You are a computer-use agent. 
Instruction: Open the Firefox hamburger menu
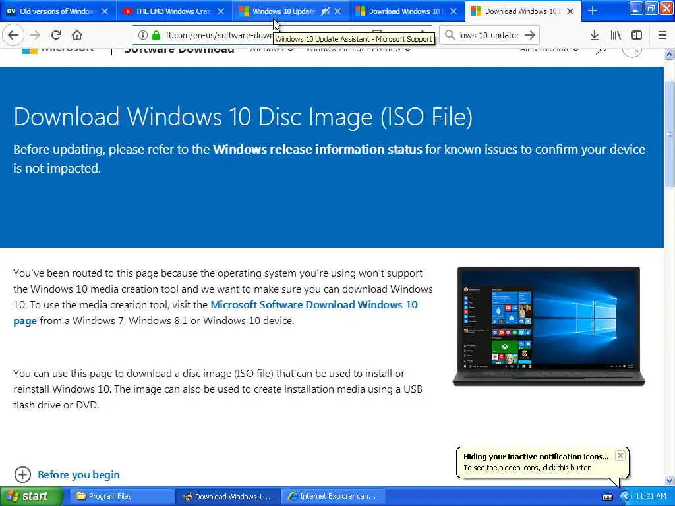[x=662, y=35]
